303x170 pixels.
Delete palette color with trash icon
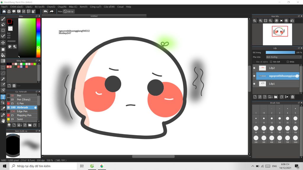(x=14, y=86)
